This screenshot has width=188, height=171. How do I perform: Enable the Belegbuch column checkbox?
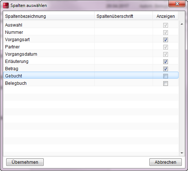click(x=165, y=83)
